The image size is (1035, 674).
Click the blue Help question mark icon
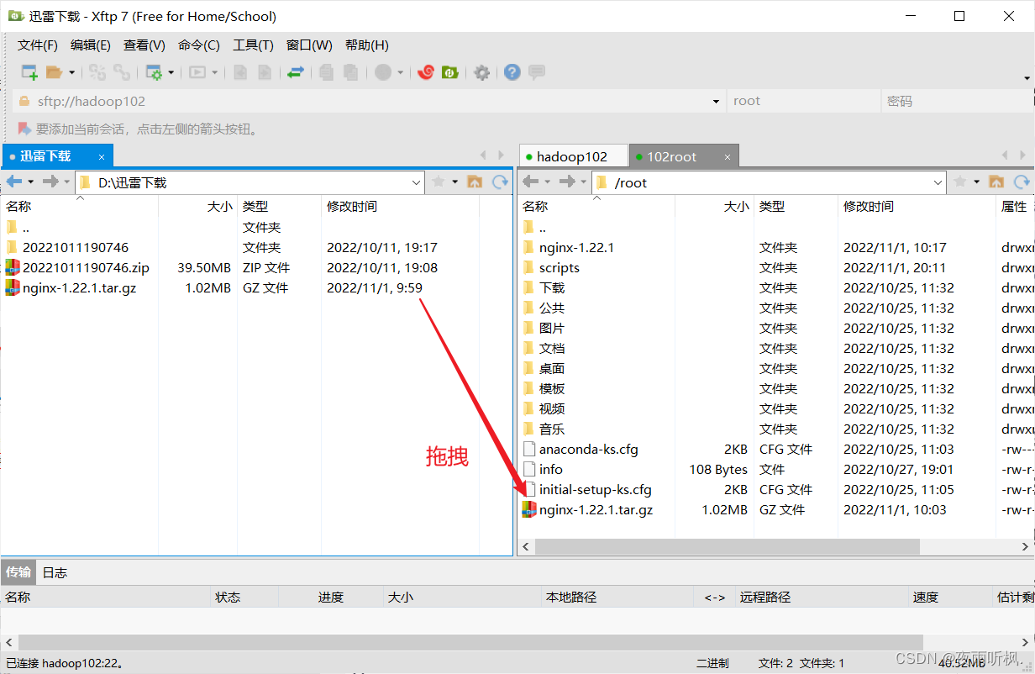(512, 72)
